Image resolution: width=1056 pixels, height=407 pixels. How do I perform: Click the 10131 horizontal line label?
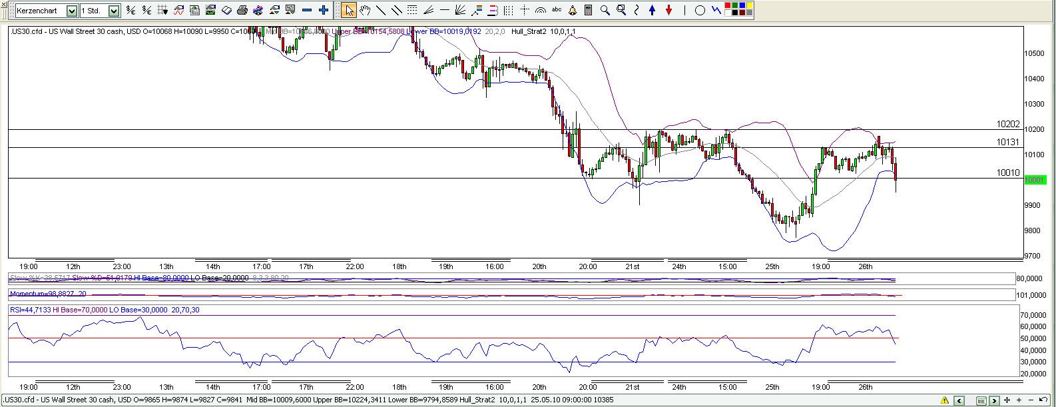[1008, 142]
